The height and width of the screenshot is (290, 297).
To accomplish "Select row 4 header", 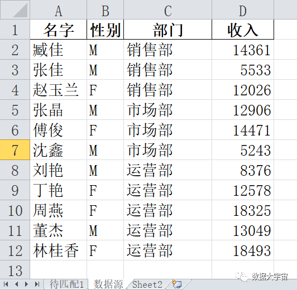I will coord(15,90).
